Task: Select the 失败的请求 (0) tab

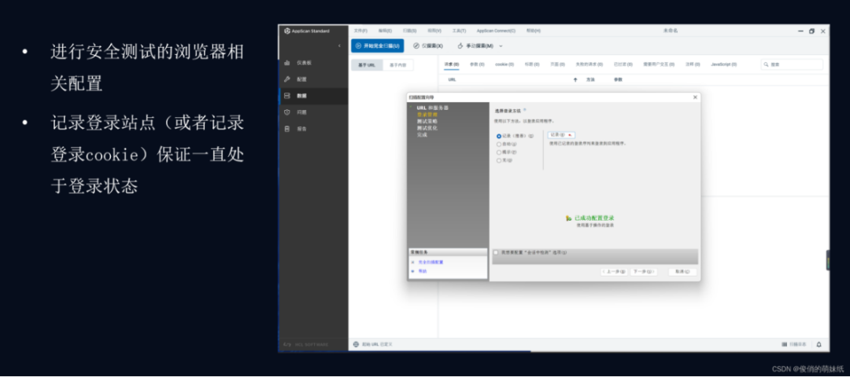Action: [589, 64]
